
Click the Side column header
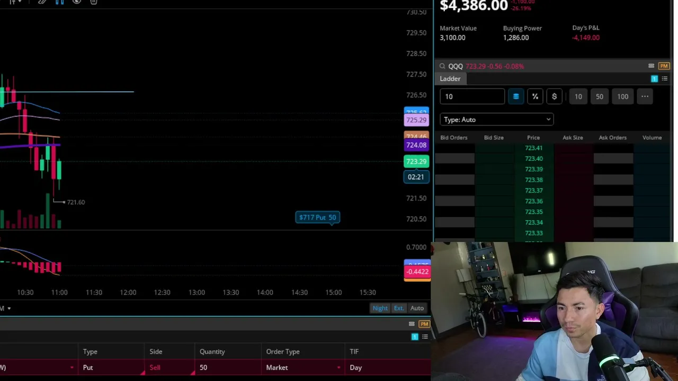point(156,352)
